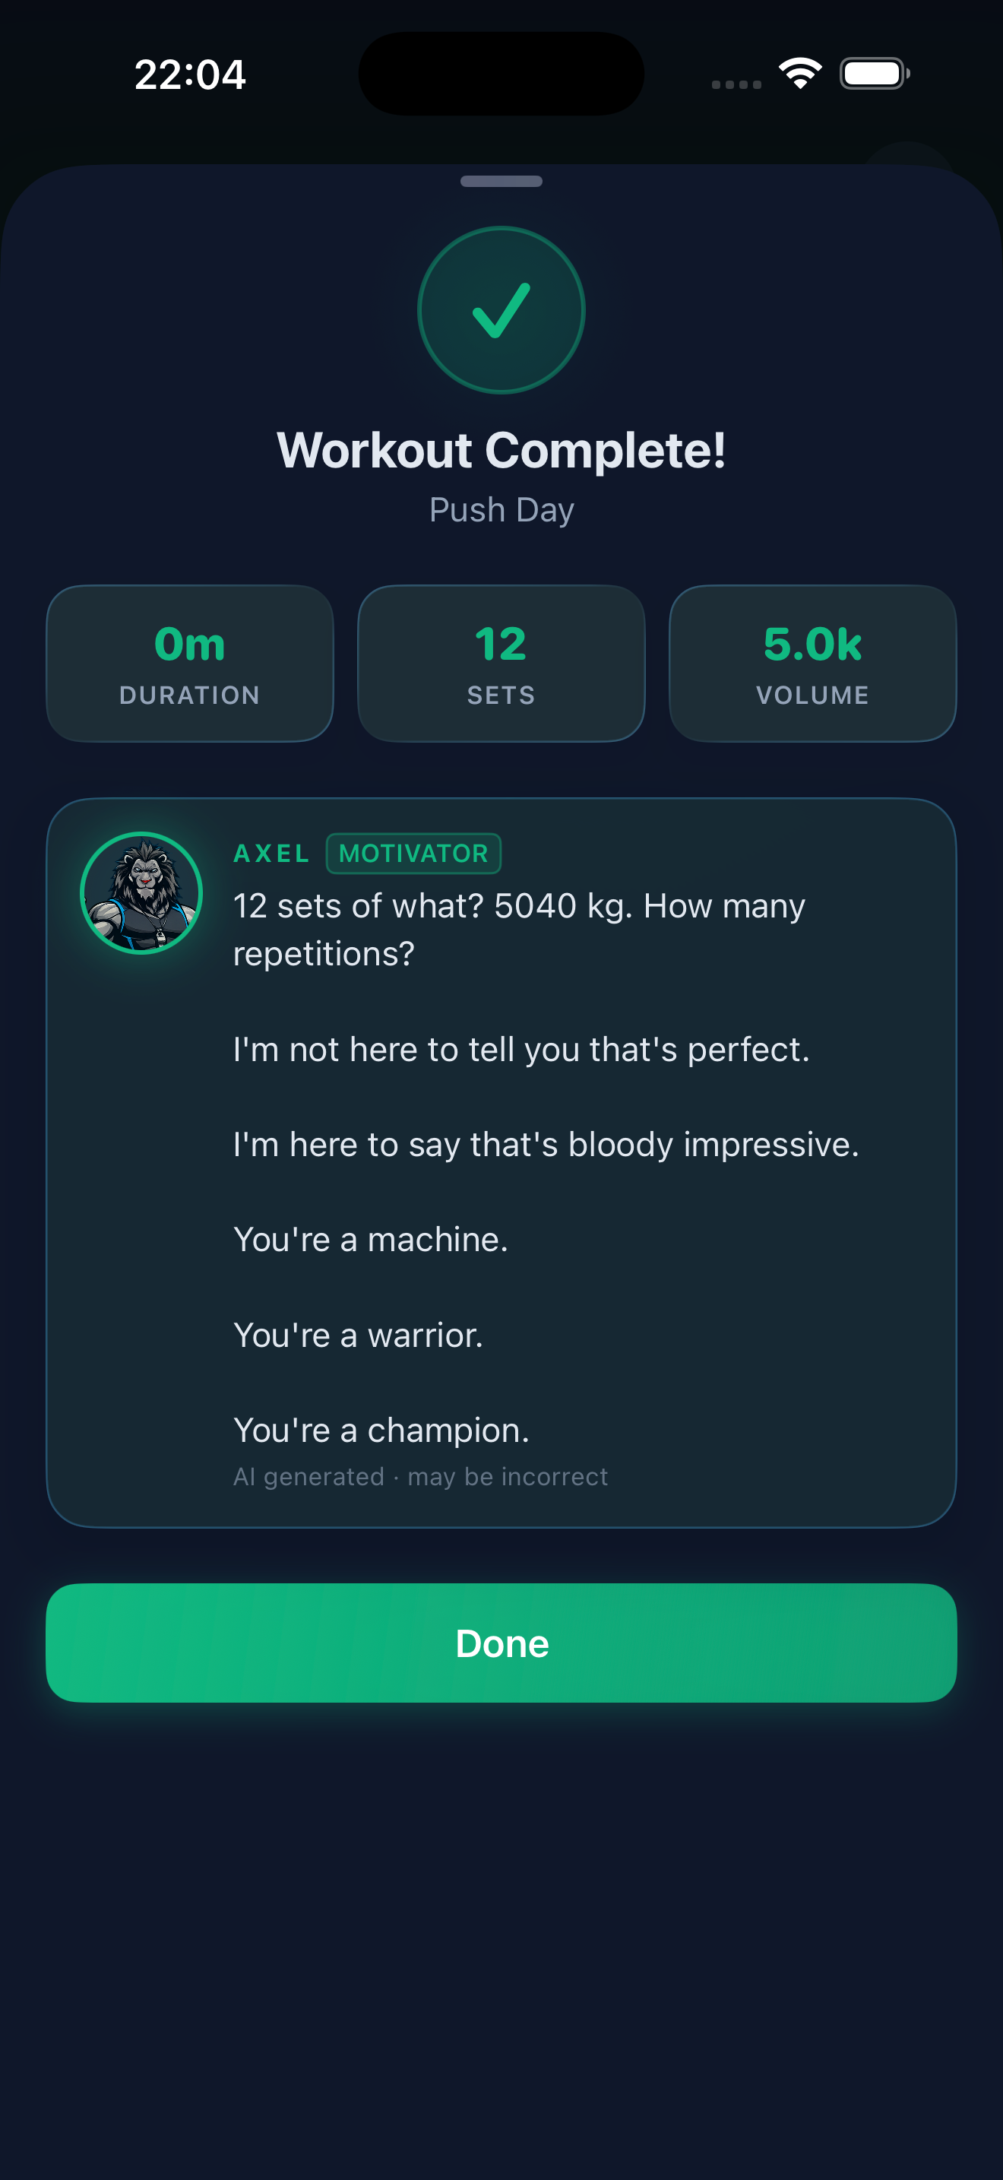The height and width of the screenshot is (2180, 1003).
Task: Tap the 'bloody impressive' message line
Action: [x=546, y=1144]
